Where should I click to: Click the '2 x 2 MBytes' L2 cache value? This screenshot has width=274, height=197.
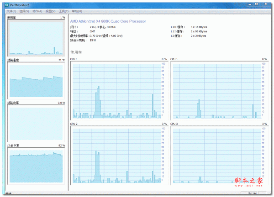coord(198,36)
